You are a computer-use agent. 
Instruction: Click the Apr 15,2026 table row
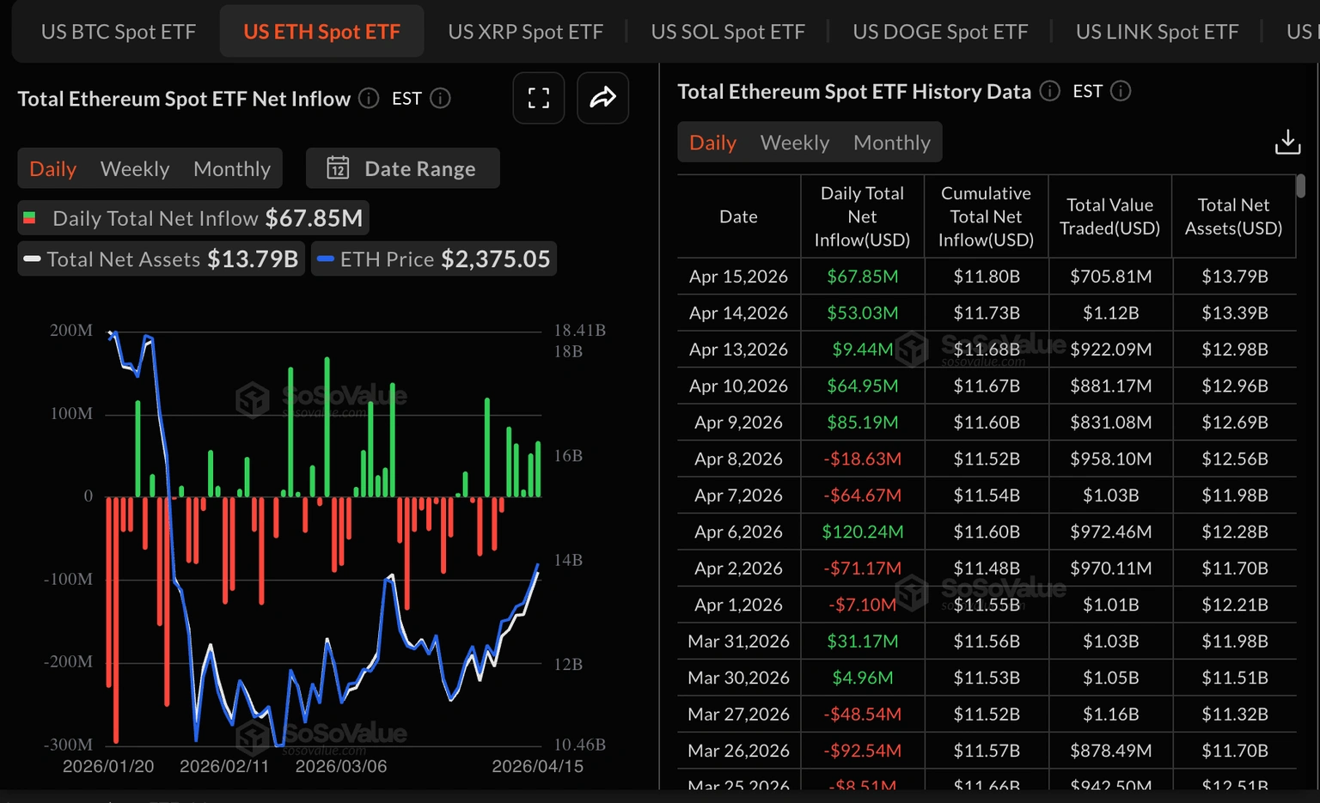(x=986, y=277)
